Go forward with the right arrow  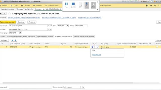(x=5, y=13)
